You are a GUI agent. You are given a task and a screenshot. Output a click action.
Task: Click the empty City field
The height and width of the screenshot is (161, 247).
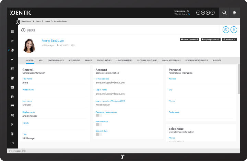point(201,94)
